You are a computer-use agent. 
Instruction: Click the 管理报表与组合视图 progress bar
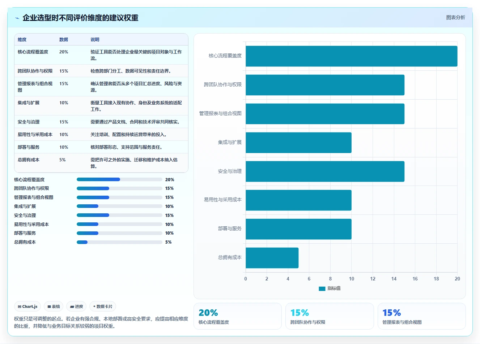tap(119, 197)
